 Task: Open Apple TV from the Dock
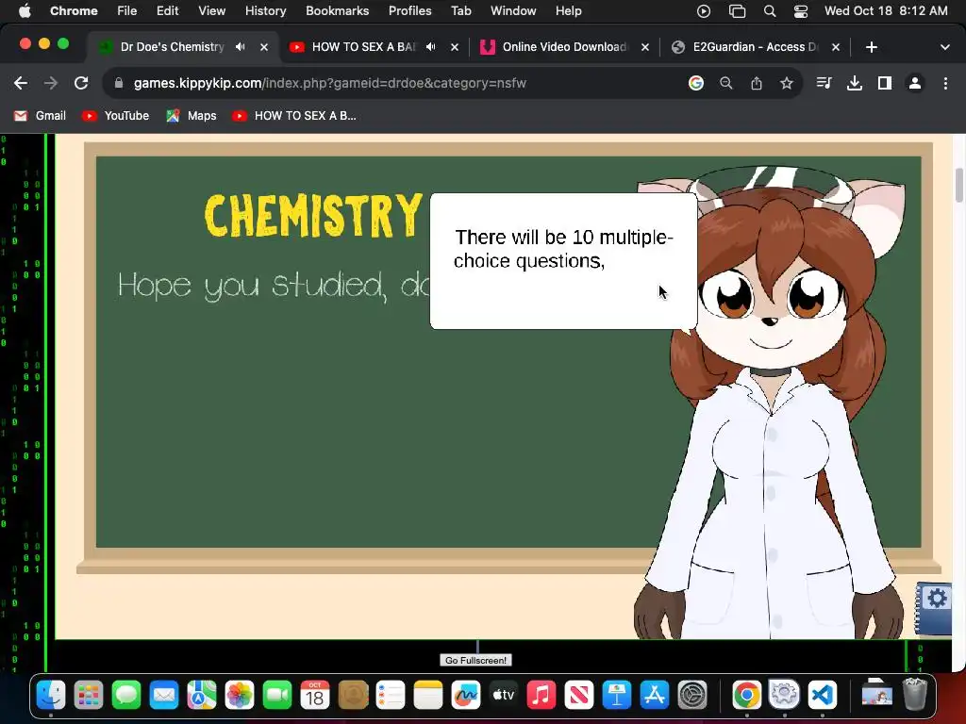click(504, 696)
